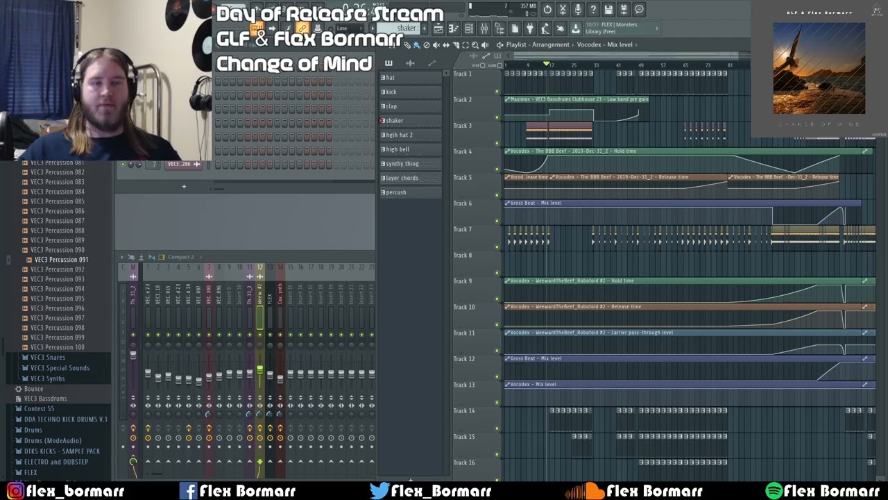888x500 pixels.
Task: Expand the VEC3 Snares folder
Action: (x=47, y=357)
